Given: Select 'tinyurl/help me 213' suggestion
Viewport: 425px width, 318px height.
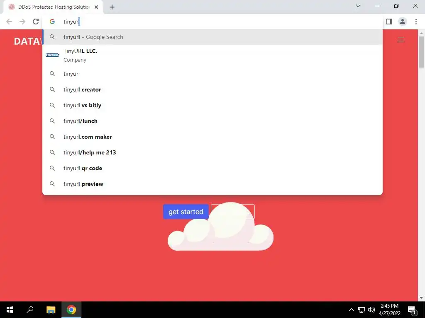Looking at the screenshot, I should 212,152.
